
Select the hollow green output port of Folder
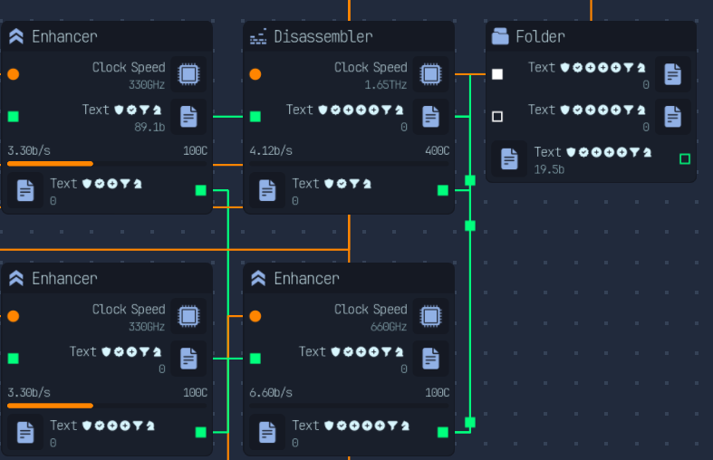[x=685, y=158]
